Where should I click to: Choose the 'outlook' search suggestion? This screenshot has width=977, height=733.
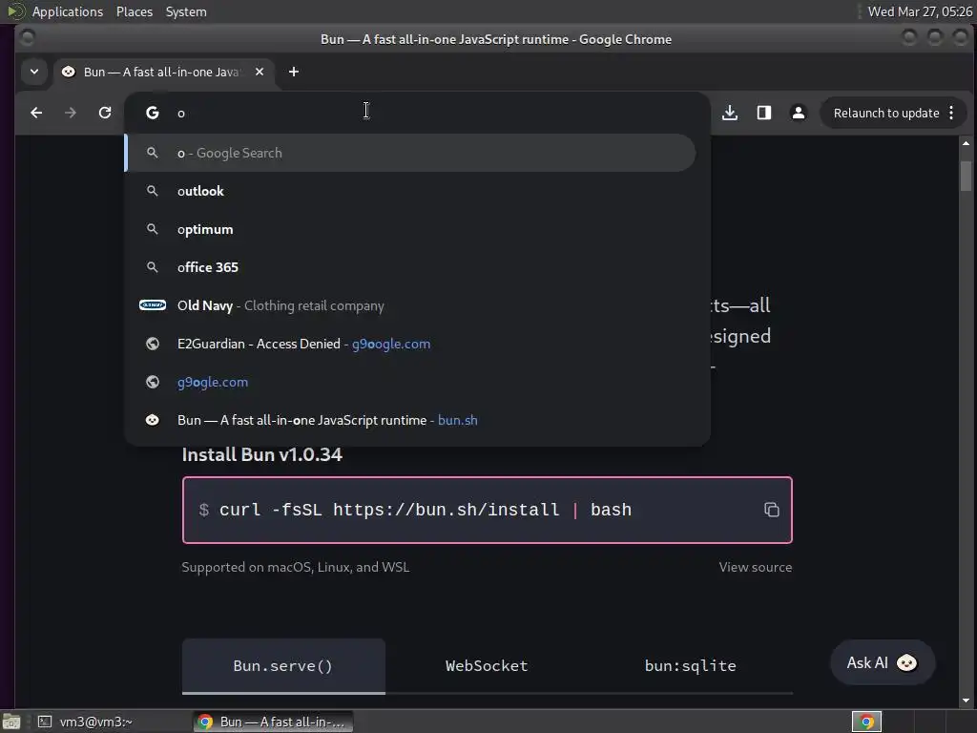[x=411, y=191]
